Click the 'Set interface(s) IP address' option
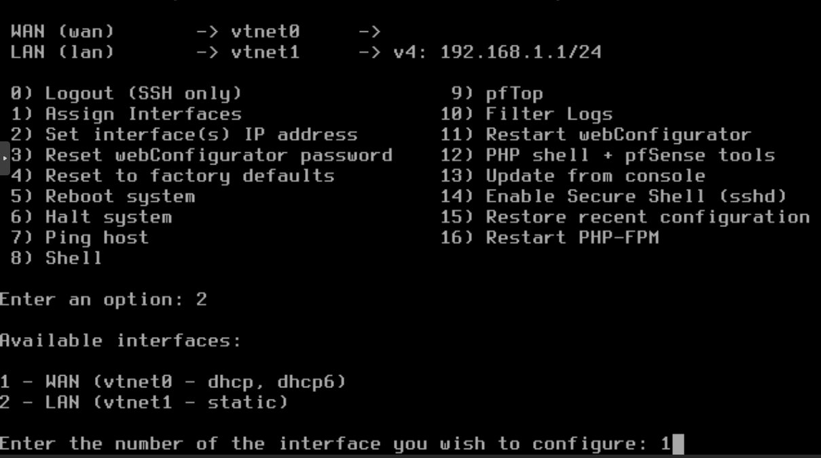 click(201, 135)
